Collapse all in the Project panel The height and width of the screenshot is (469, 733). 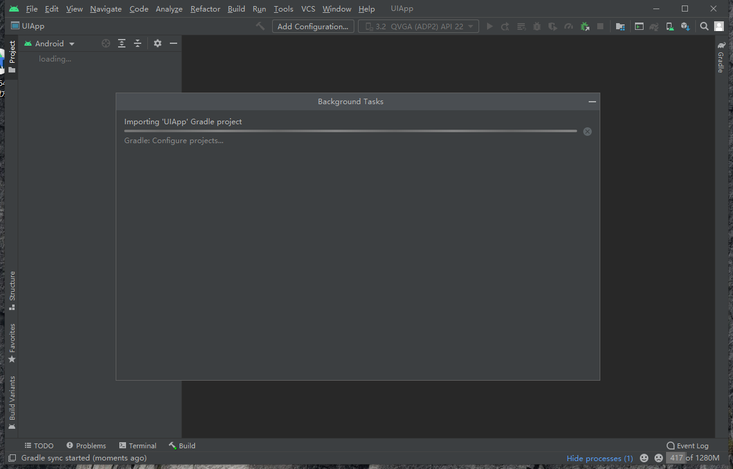138,43
